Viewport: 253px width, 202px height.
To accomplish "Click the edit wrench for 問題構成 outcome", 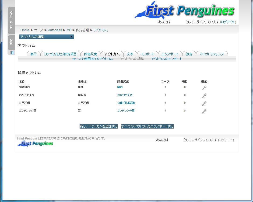I will (204, 88).
